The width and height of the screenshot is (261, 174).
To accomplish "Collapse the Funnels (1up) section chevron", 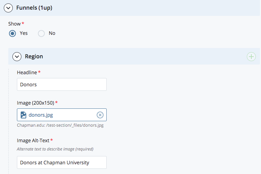I will [x=8, y=8].
